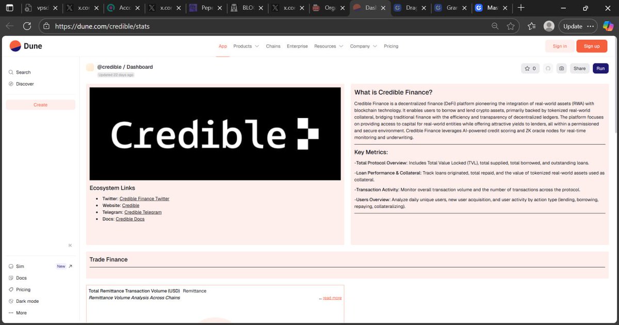Switch to the Org browser tab
This screenshot has width=619, height=325.
point(329,8)
